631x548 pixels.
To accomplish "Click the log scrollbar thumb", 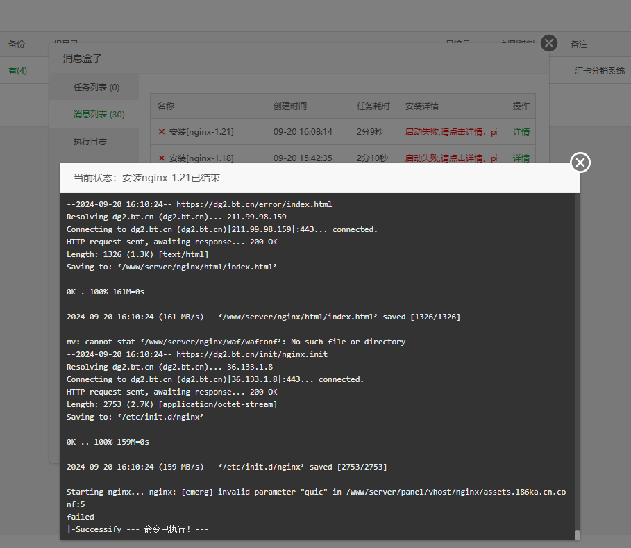I will (577, 535).
